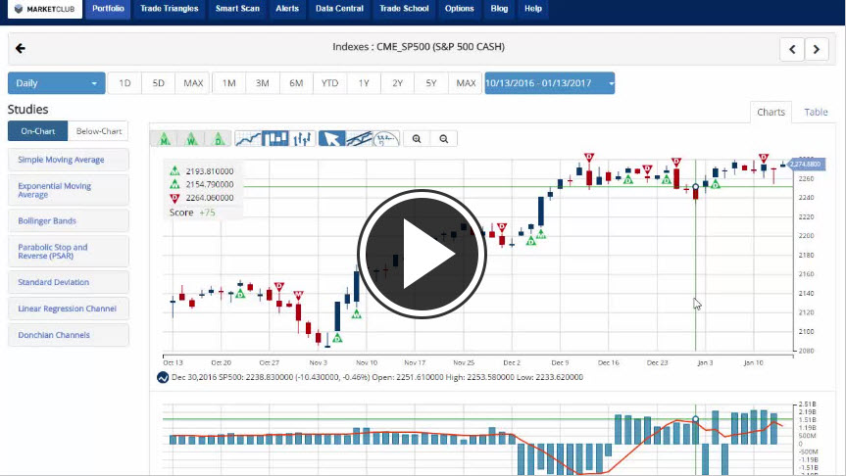Image resolution: width=846 pixels, height=476 pixels.
Task: Select the Below-Chart studies tab
Action: (x=98, y=131)
